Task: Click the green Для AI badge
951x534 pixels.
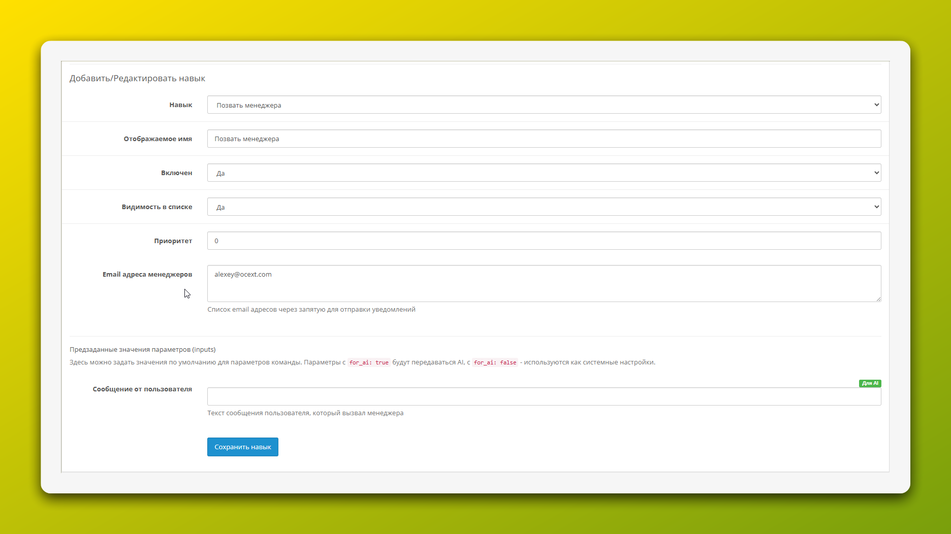Action: [x=870, y=383]
